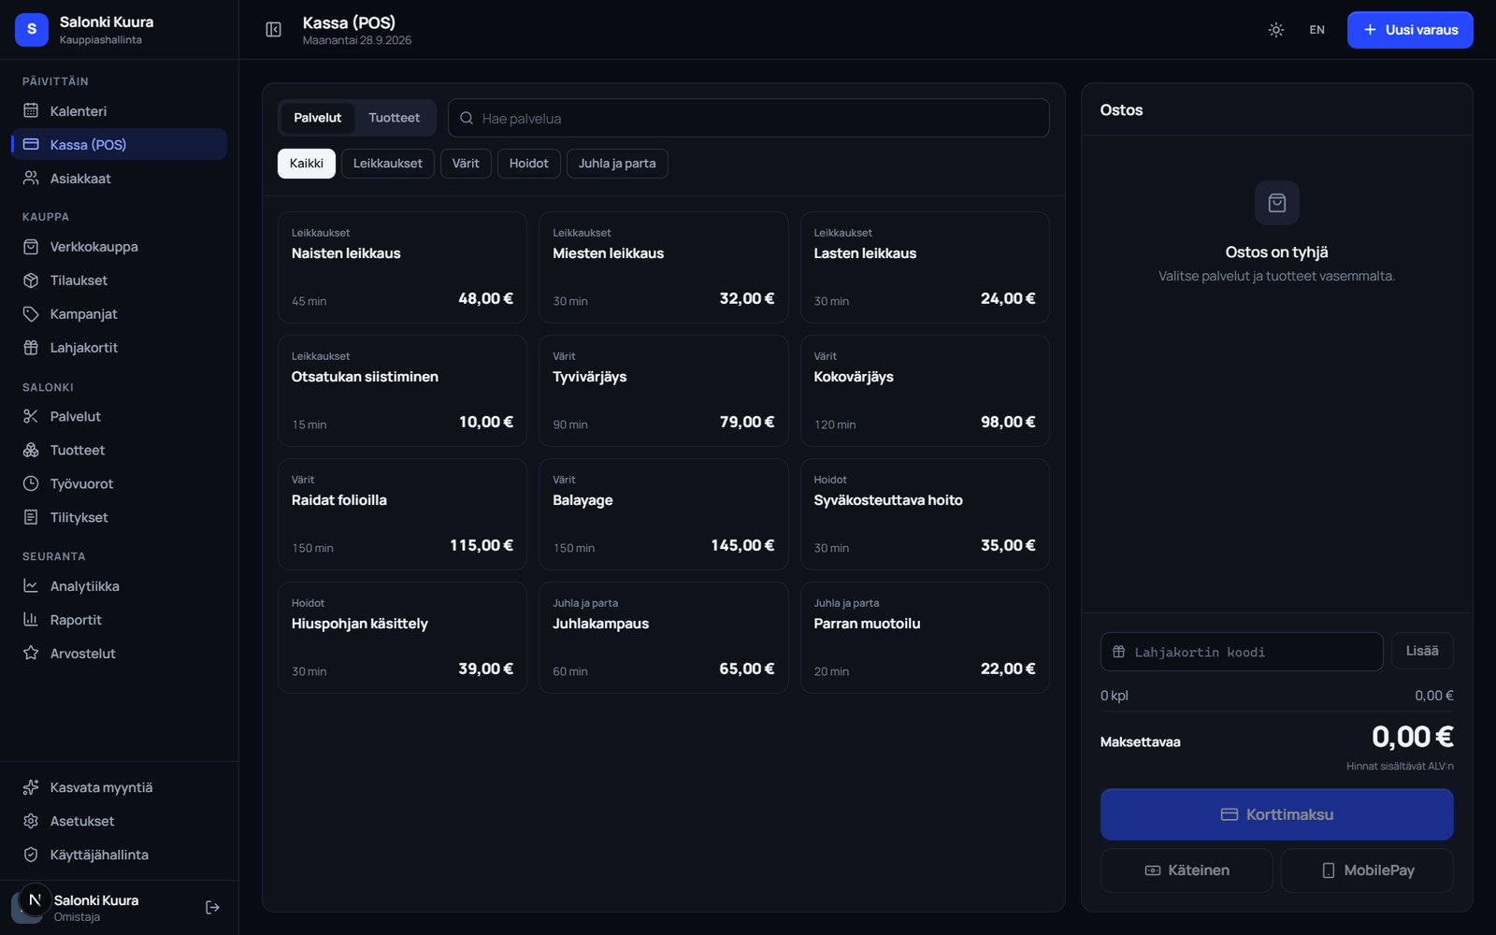
Task: Open Asetukset gear icon
Action: tap(31, 821)
